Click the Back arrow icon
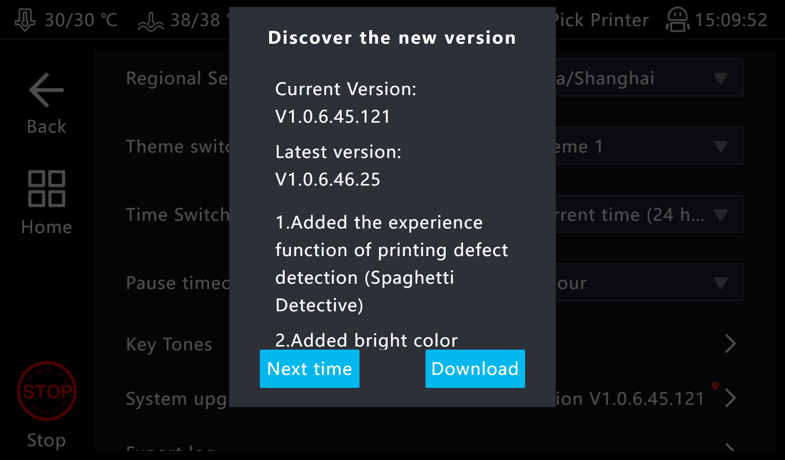The height and width of the screenshot is (460, 785). pos(46,90)
